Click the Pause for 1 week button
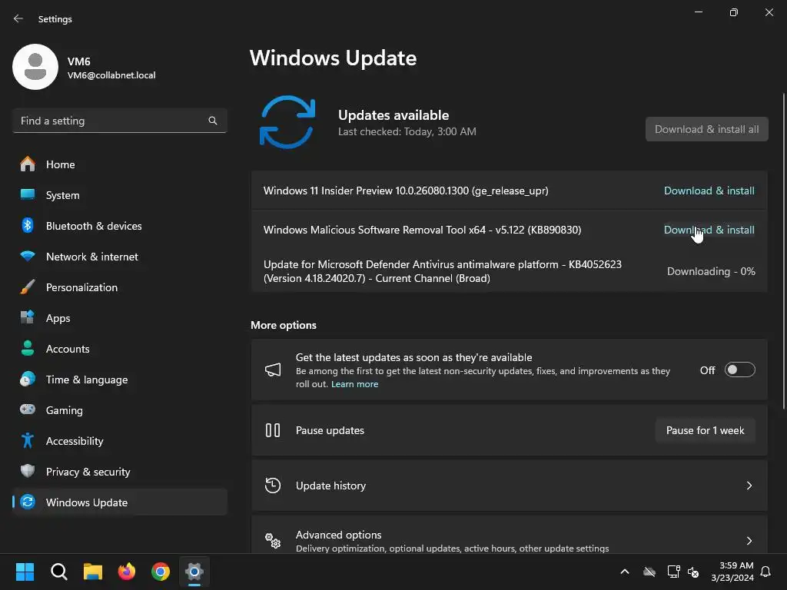Image resolution: width=787 pixels, height=590 pixels. click(x=705, y=430)
